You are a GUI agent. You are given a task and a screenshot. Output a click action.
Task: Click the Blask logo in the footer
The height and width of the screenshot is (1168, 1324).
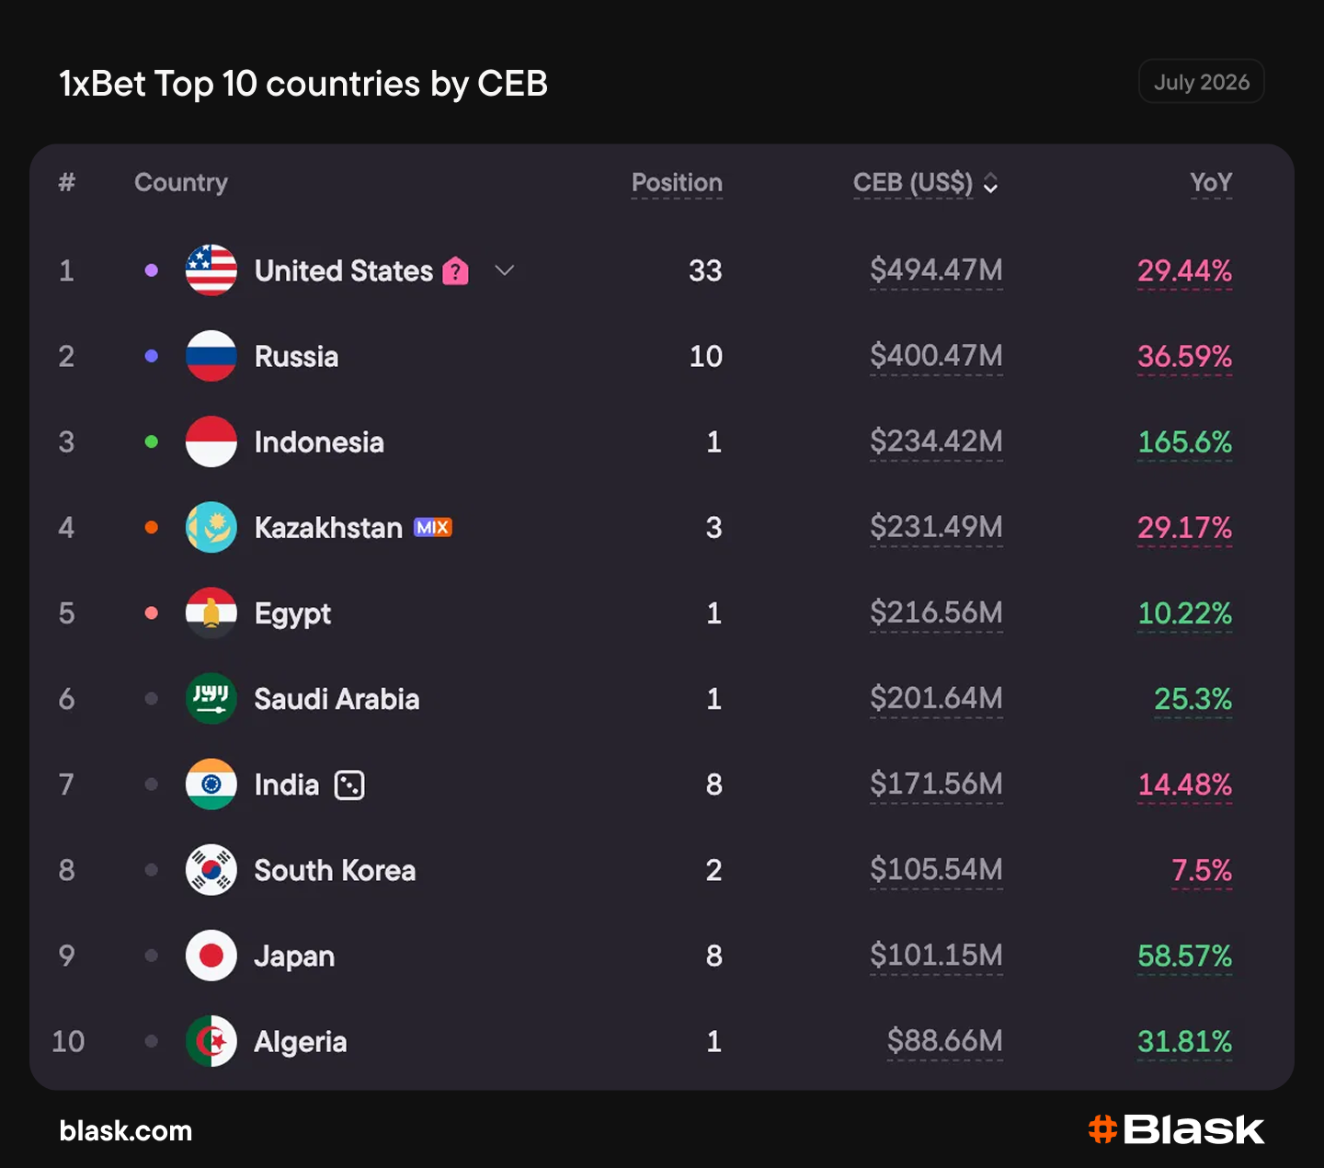[x=1176, y=1129]
